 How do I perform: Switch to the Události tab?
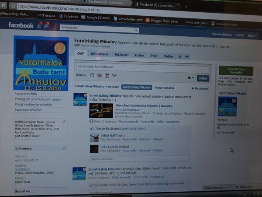pos(122,55)
